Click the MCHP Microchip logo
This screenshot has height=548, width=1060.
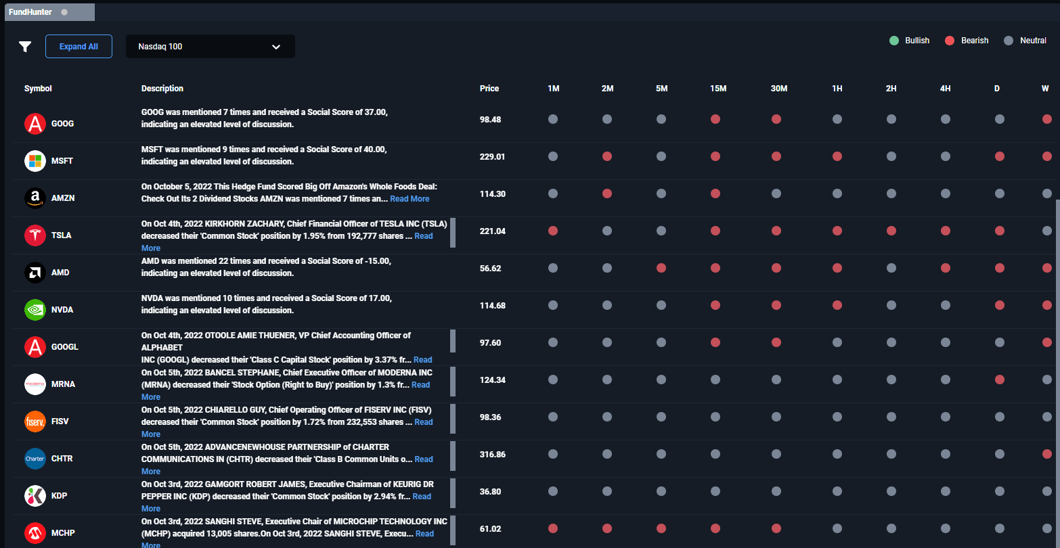(x=35, y=533)
